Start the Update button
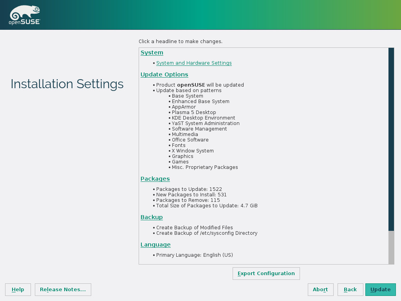Screen dimensions: 401x301 [380, 290]
